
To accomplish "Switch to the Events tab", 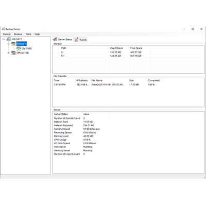I will tap(81, 40).
